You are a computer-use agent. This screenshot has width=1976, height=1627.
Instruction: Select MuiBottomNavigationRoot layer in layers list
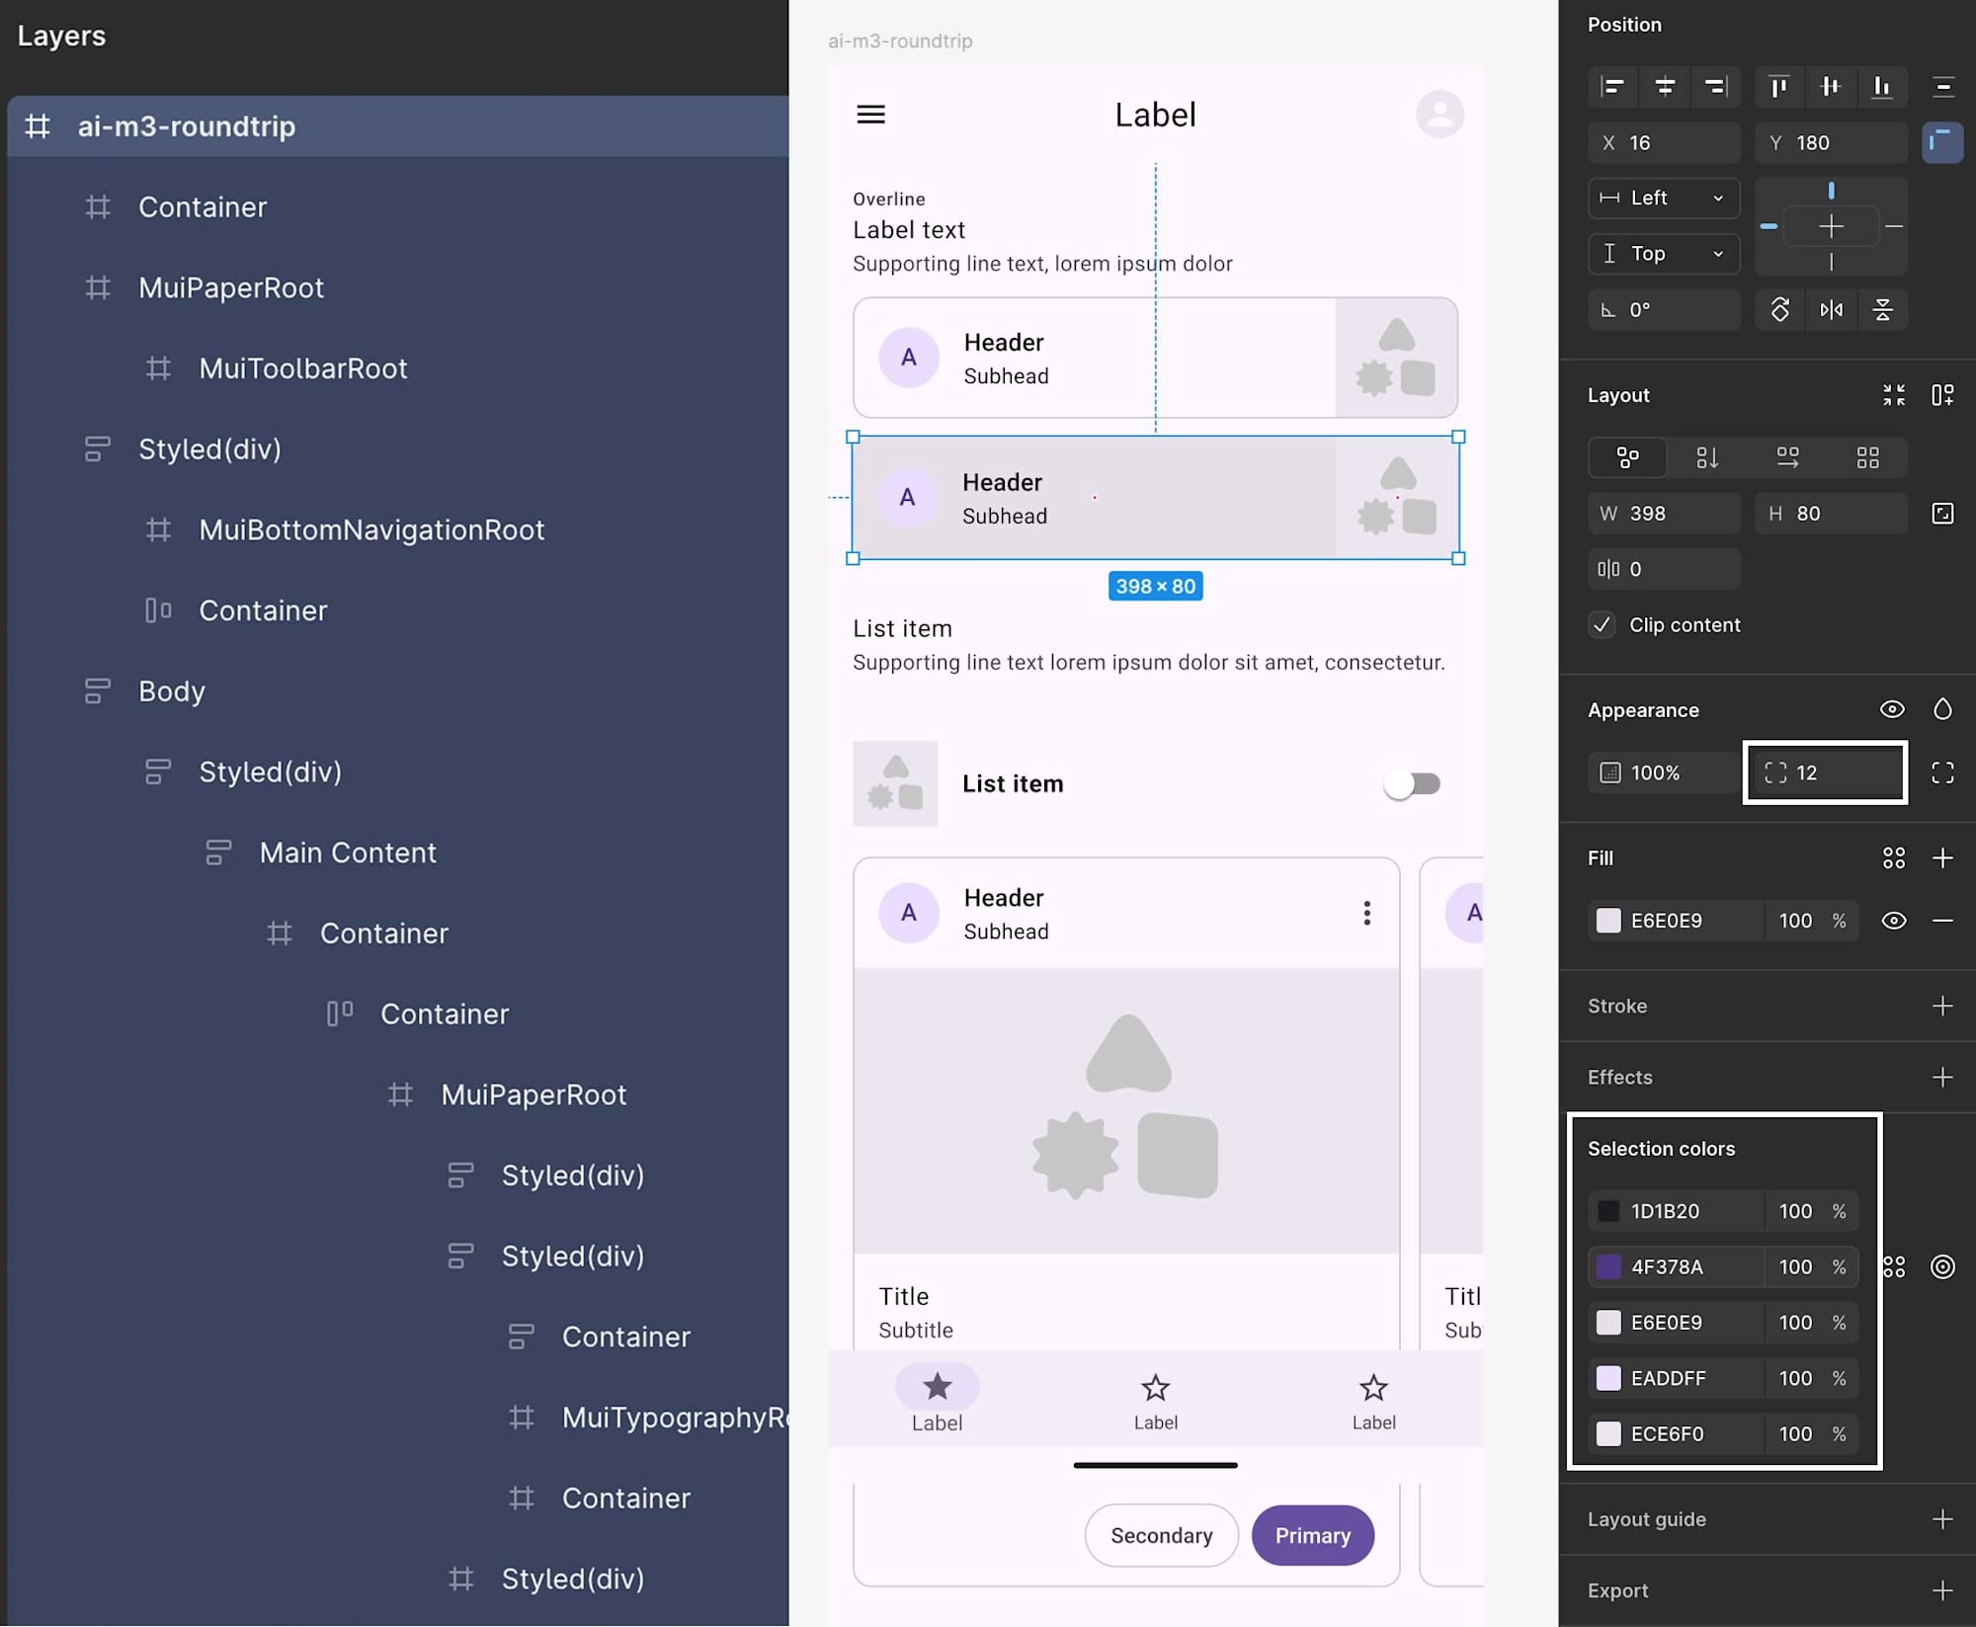pyautogui.click(x=371, y=529)
